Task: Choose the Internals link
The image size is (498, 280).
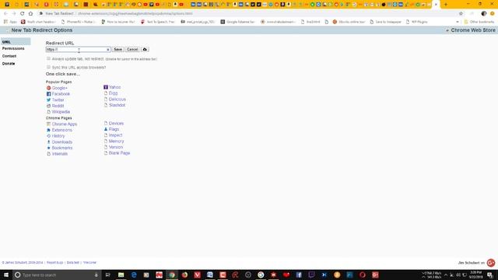Action: click(60, 154)
